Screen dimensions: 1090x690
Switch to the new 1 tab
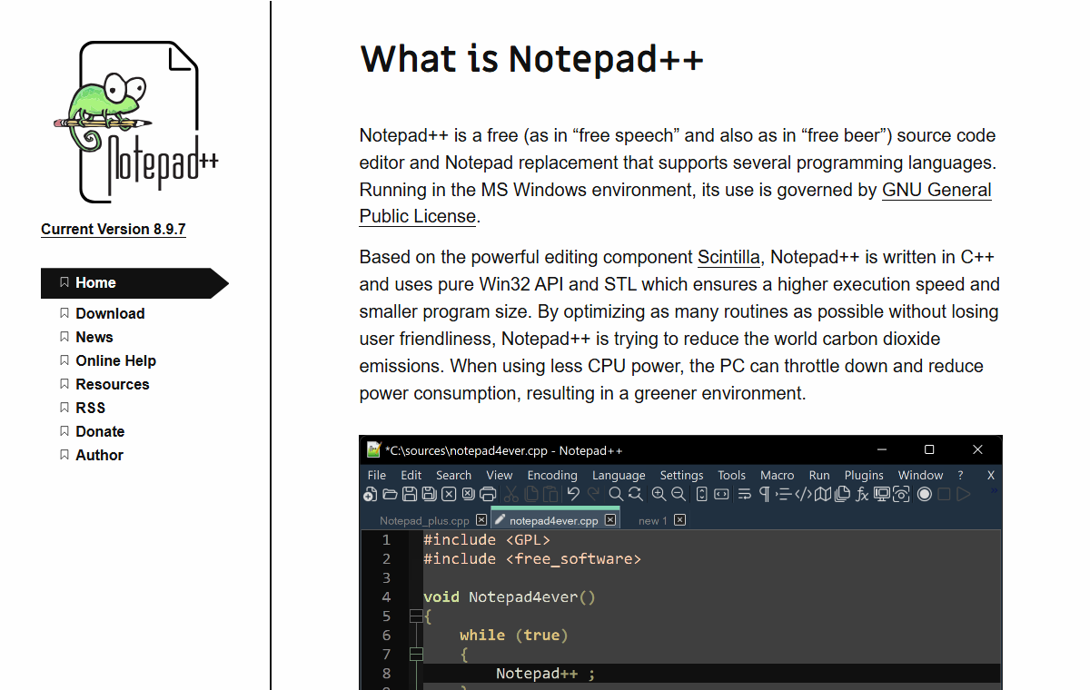(653, 521)
